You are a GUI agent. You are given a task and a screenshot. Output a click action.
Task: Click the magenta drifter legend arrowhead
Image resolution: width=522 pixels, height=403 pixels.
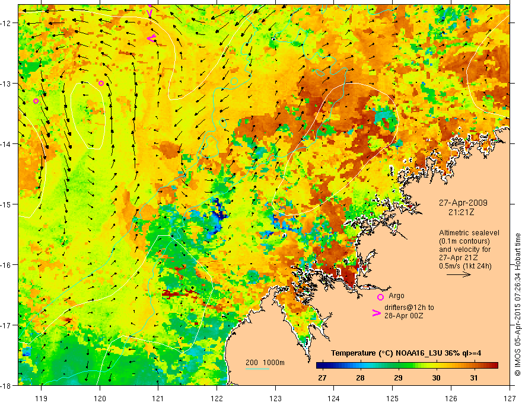click(x=377, y=313)
